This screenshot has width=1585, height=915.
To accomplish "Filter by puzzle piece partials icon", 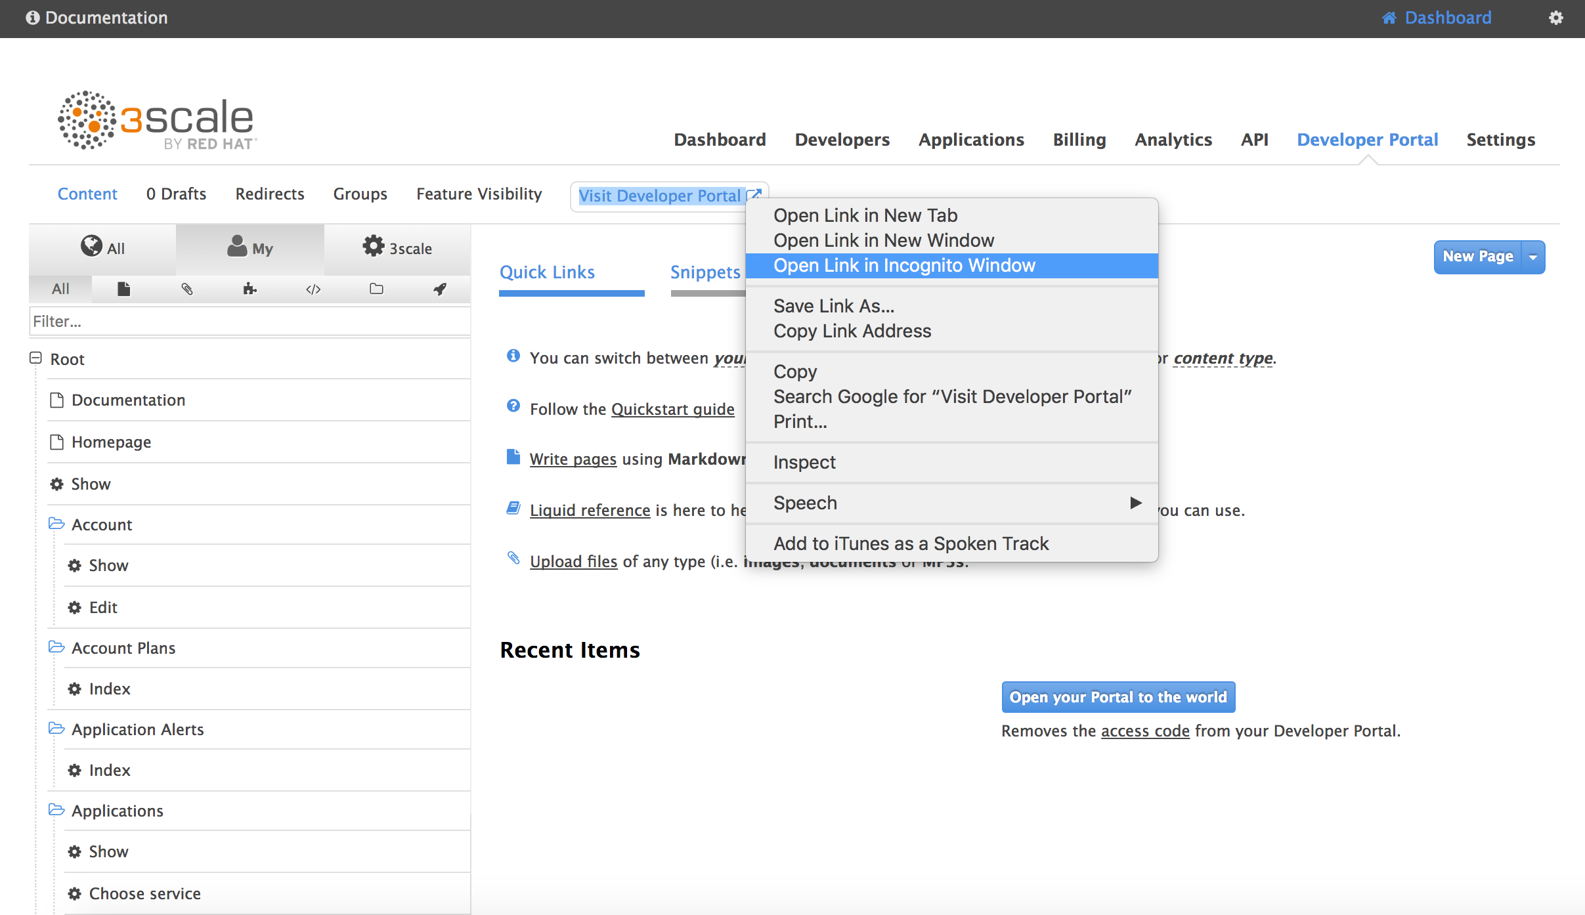I will pos(250,289).
